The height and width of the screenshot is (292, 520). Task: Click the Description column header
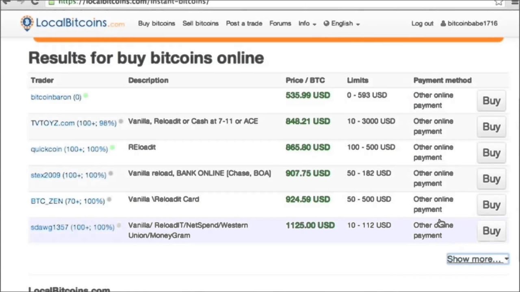point(148,80)
